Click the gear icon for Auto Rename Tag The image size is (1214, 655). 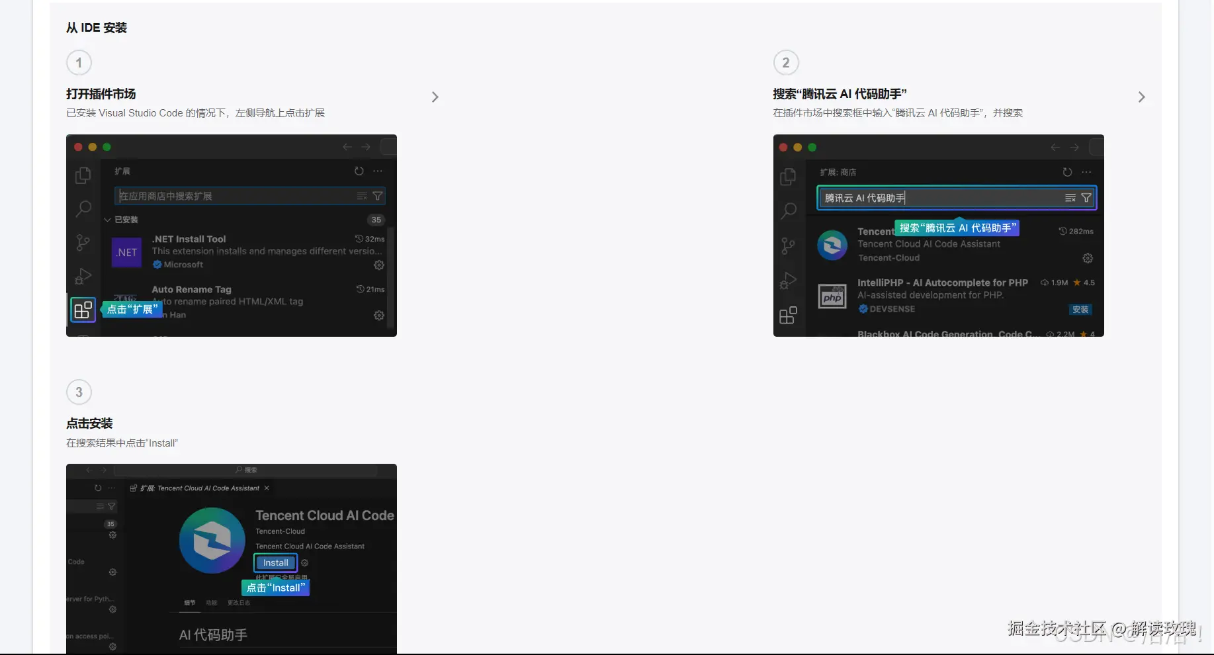click(x=379, y=316)
